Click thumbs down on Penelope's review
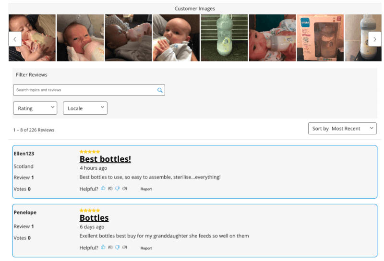The height and width of the screenshot is (261, 384). pos(118,248)
